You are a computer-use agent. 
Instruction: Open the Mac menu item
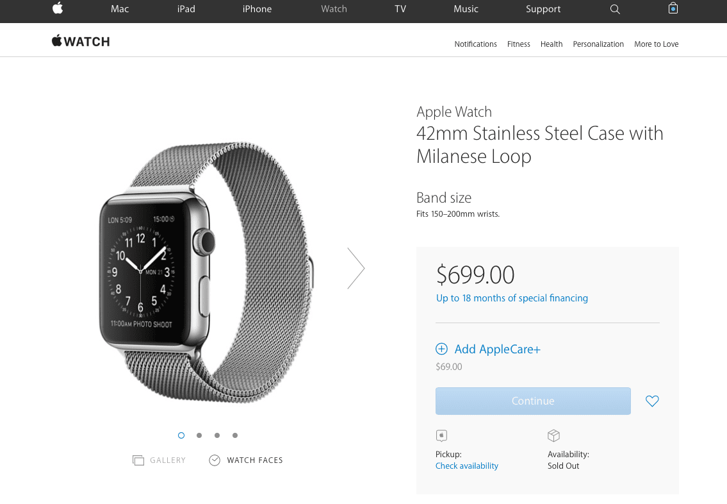120,9
